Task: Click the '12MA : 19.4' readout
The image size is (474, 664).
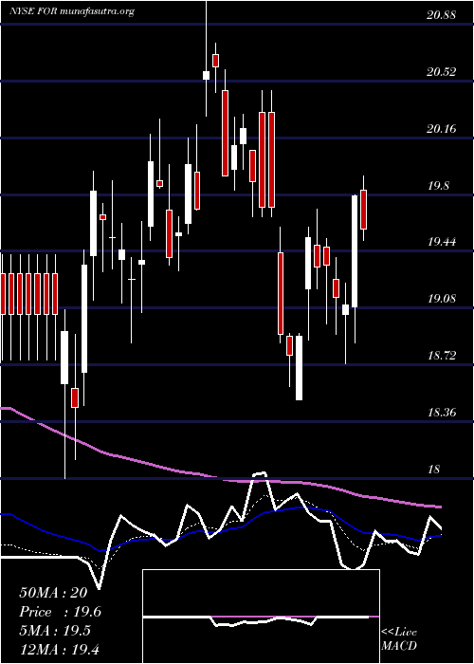Action: point(59,649)
